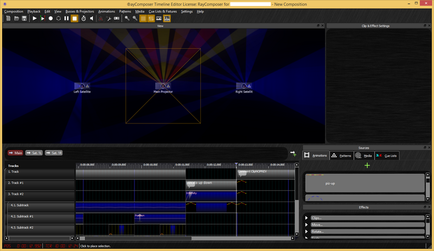The image size is (434, 251).
Task: Select the Main bus button
Action: pyautogui.click(x=16, y=153)
